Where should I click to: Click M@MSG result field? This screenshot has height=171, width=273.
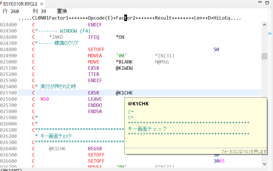coord(162,62)
